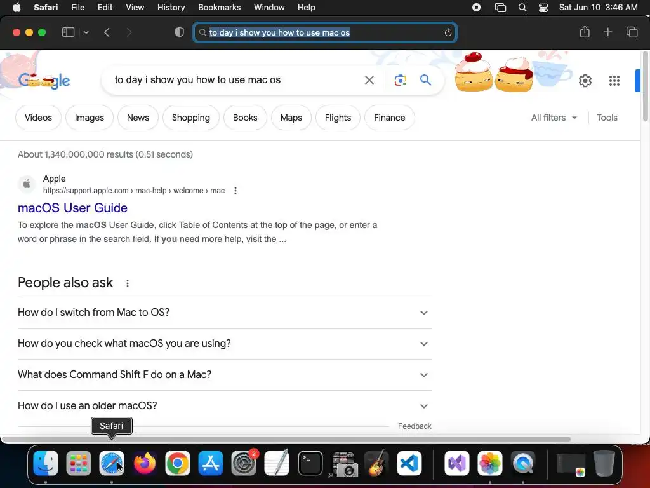Open the Share button in Safari toolbar
Image resolution: width=650 pixels, height=488 pixels.
click(585, 32)
